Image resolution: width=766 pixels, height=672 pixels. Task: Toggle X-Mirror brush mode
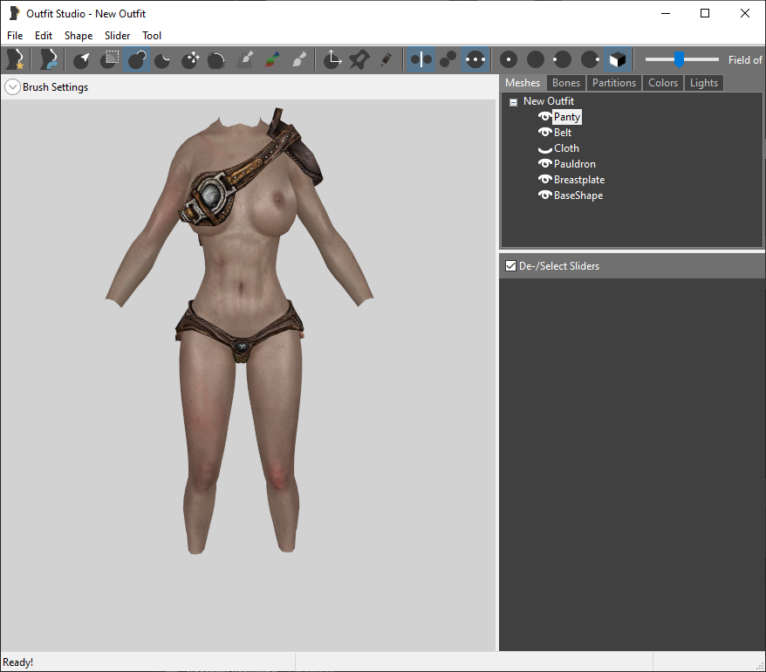(x=421, y=59)
